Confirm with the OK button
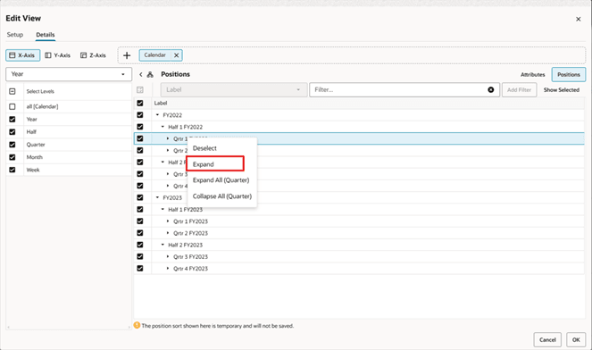Viewport: 592px width, 350px height. tap(576, 340)
